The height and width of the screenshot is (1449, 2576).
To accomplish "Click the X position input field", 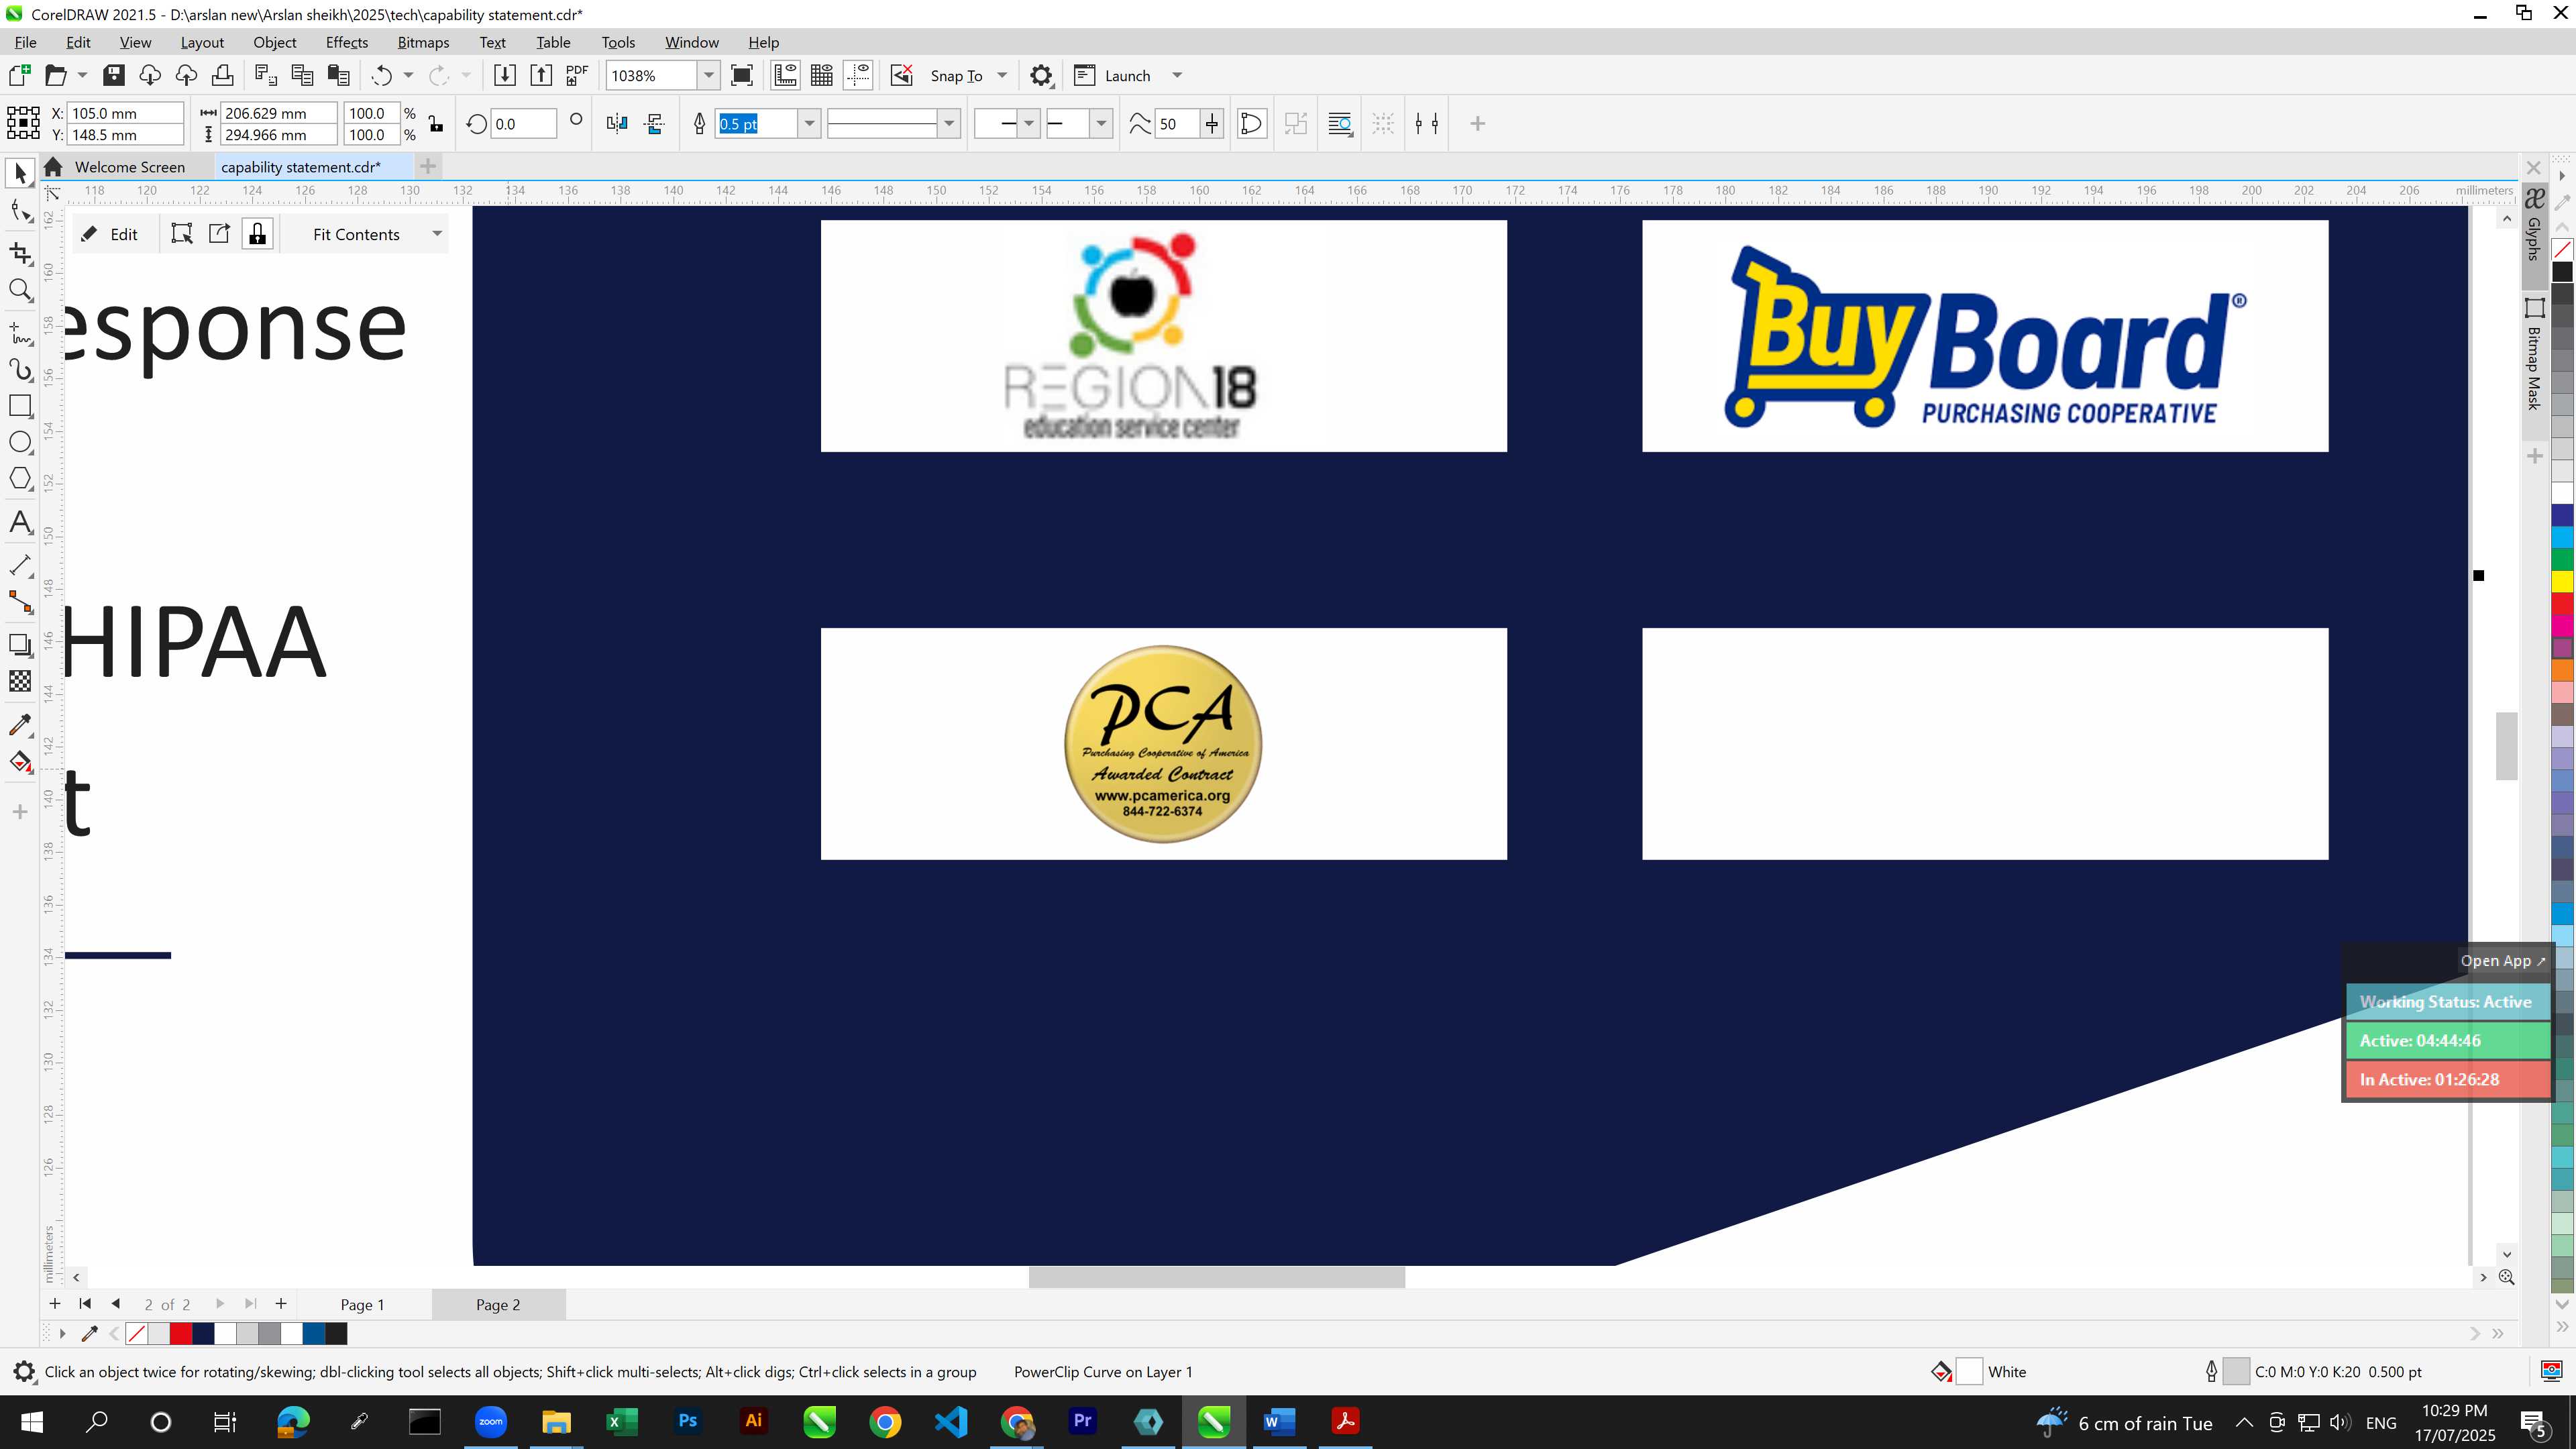I will pos(125,113).
